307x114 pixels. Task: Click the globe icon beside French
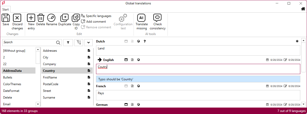click(x=139, y=86)
